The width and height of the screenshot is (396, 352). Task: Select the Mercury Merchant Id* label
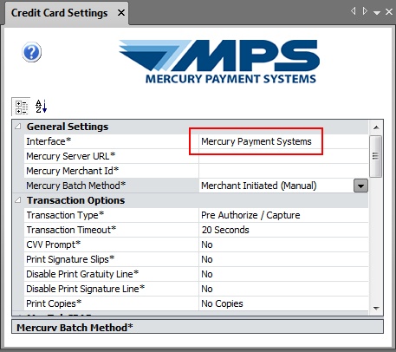point(73,171)
